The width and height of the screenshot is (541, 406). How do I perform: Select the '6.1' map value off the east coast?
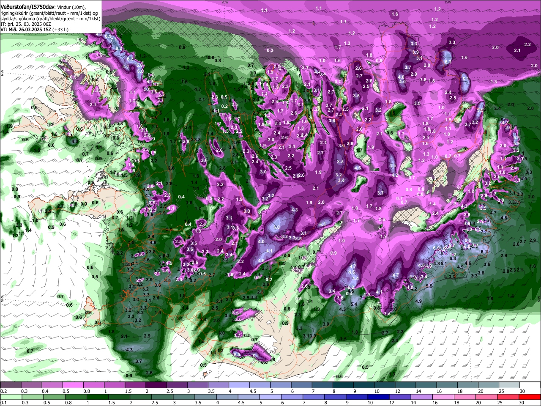pyautogui.click(x=484, y=252)
